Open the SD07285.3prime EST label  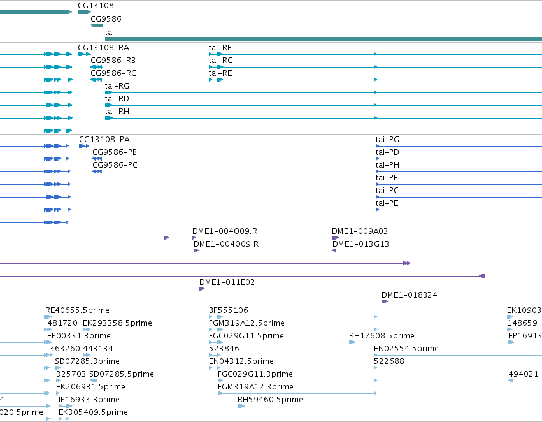tap(87, 362)
